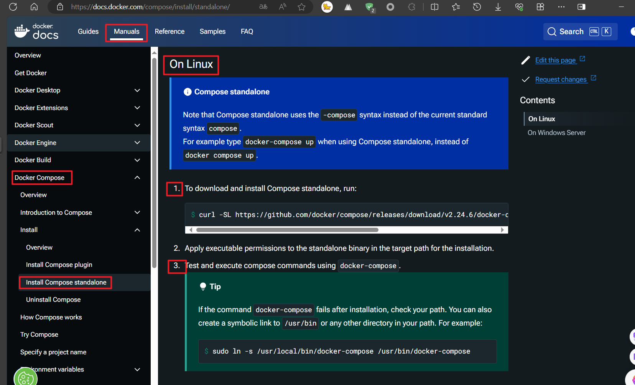Open the cookie preferences icon
The image size is (635, 385).
26,378
